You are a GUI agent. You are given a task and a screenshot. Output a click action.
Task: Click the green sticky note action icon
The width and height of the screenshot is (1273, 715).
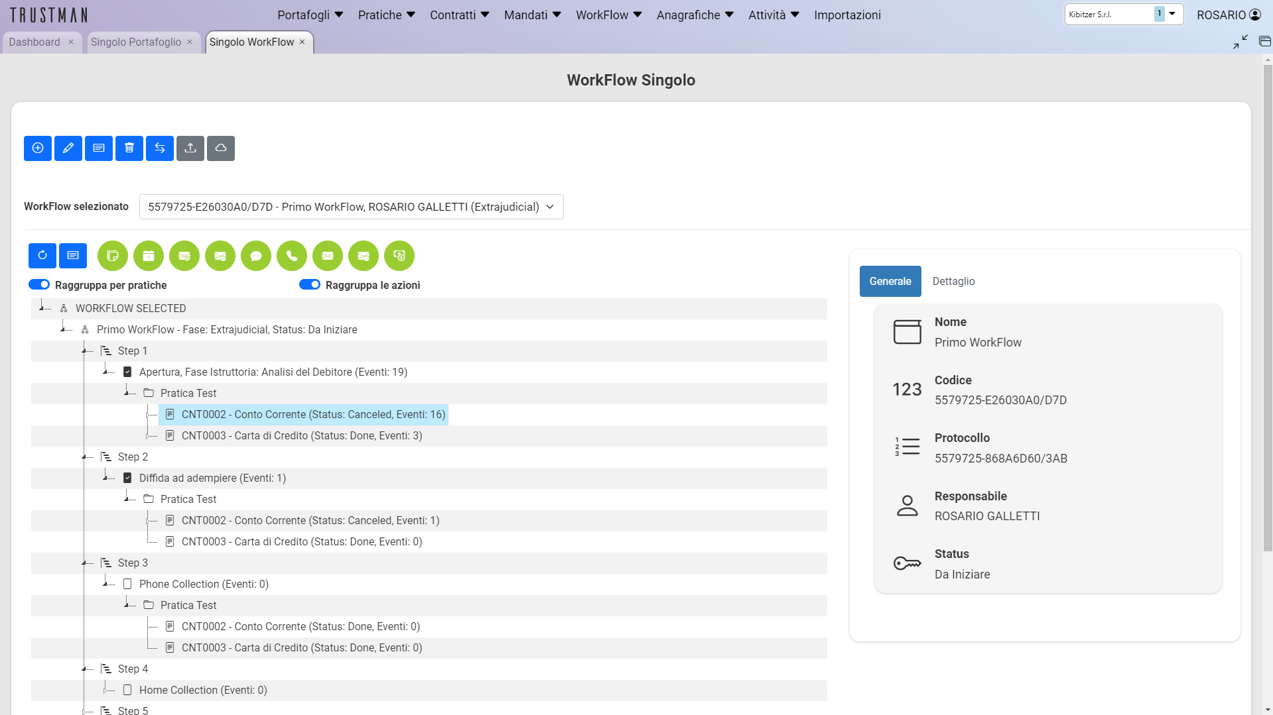click(x=113, y=256)
